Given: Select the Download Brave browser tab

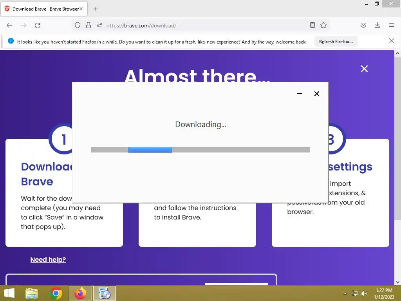Looking at the screenshot, I should (44, 9).
